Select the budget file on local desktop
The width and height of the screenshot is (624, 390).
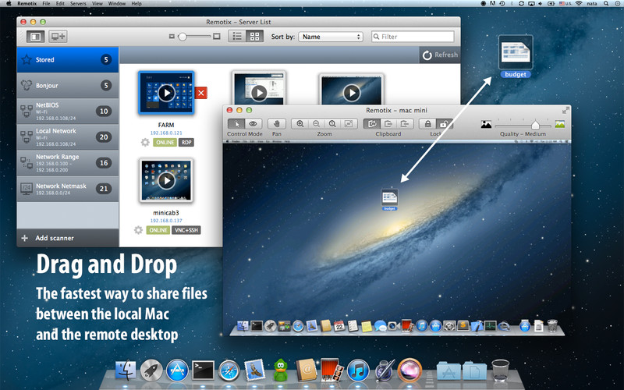[x=516, y=56]
